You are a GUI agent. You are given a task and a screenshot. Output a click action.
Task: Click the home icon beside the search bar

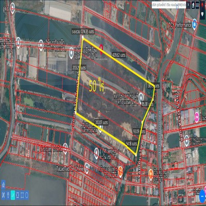click(x=193, y=5)
